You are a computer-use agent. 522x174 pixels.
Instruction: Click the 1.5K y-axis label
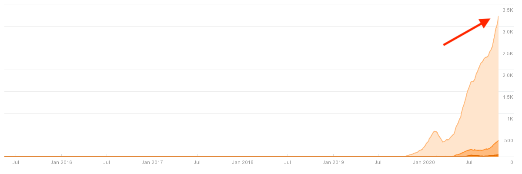(508, 97)
